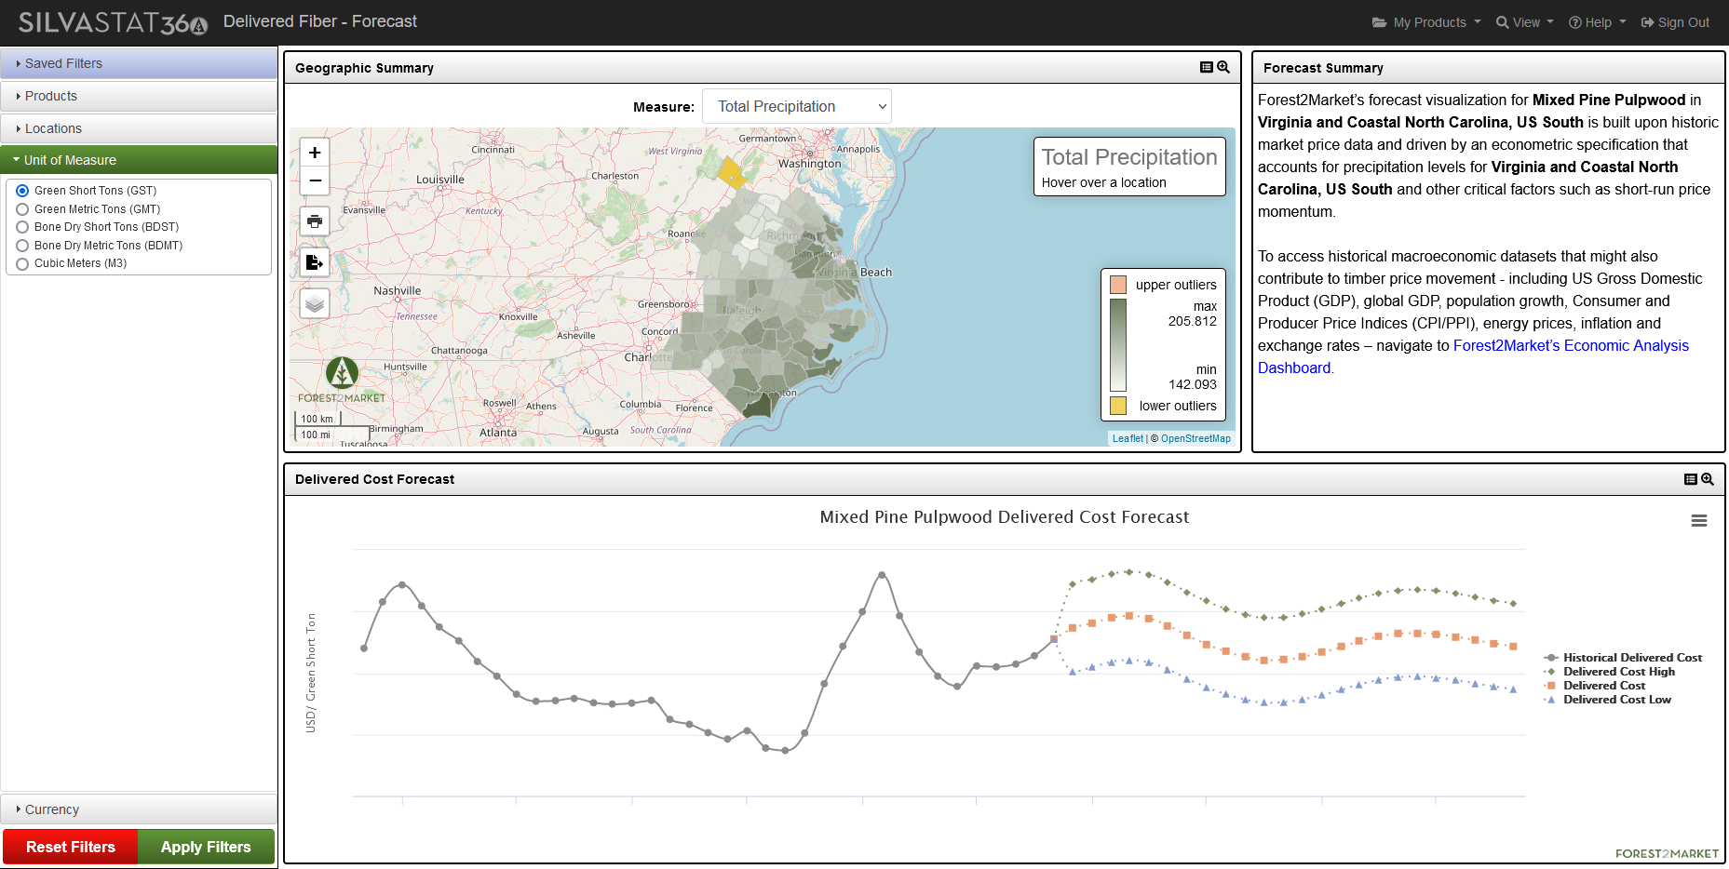
Task: Zoom in on the map
Action: click(315, 153)
